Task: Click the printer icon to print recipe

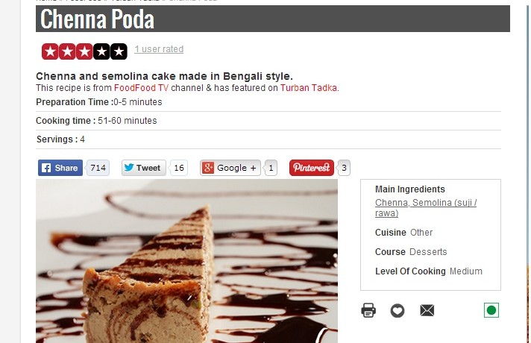Action: pos(368,310)
